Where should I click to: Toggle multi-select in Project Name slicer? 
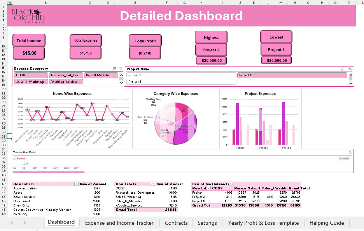[343, 69]
